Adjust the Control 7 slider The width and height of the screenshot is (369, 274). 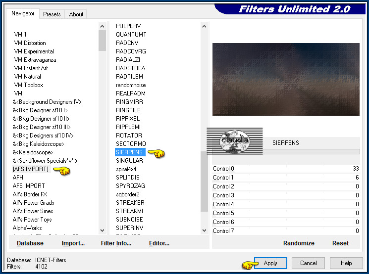coord(286,231)
